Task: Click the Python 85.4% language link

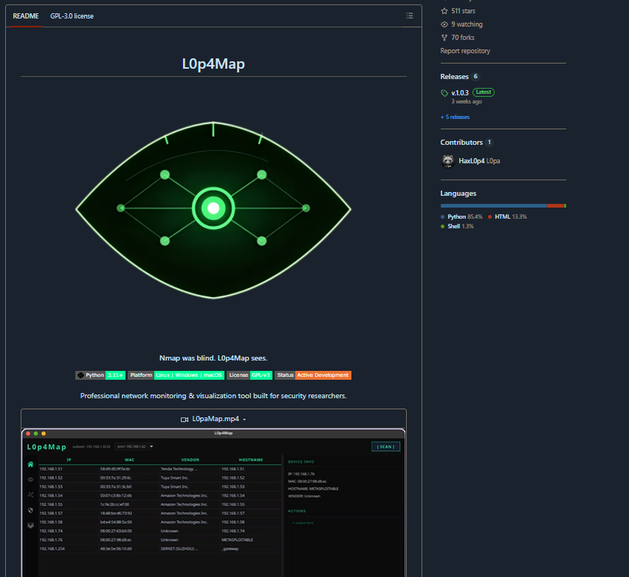Action: pyautogui.click(x=461, y=216)
